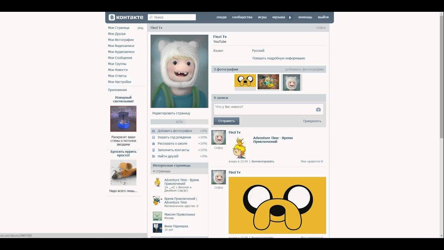
Task: Click the music play arrow in header
Action: click(290, 17)
